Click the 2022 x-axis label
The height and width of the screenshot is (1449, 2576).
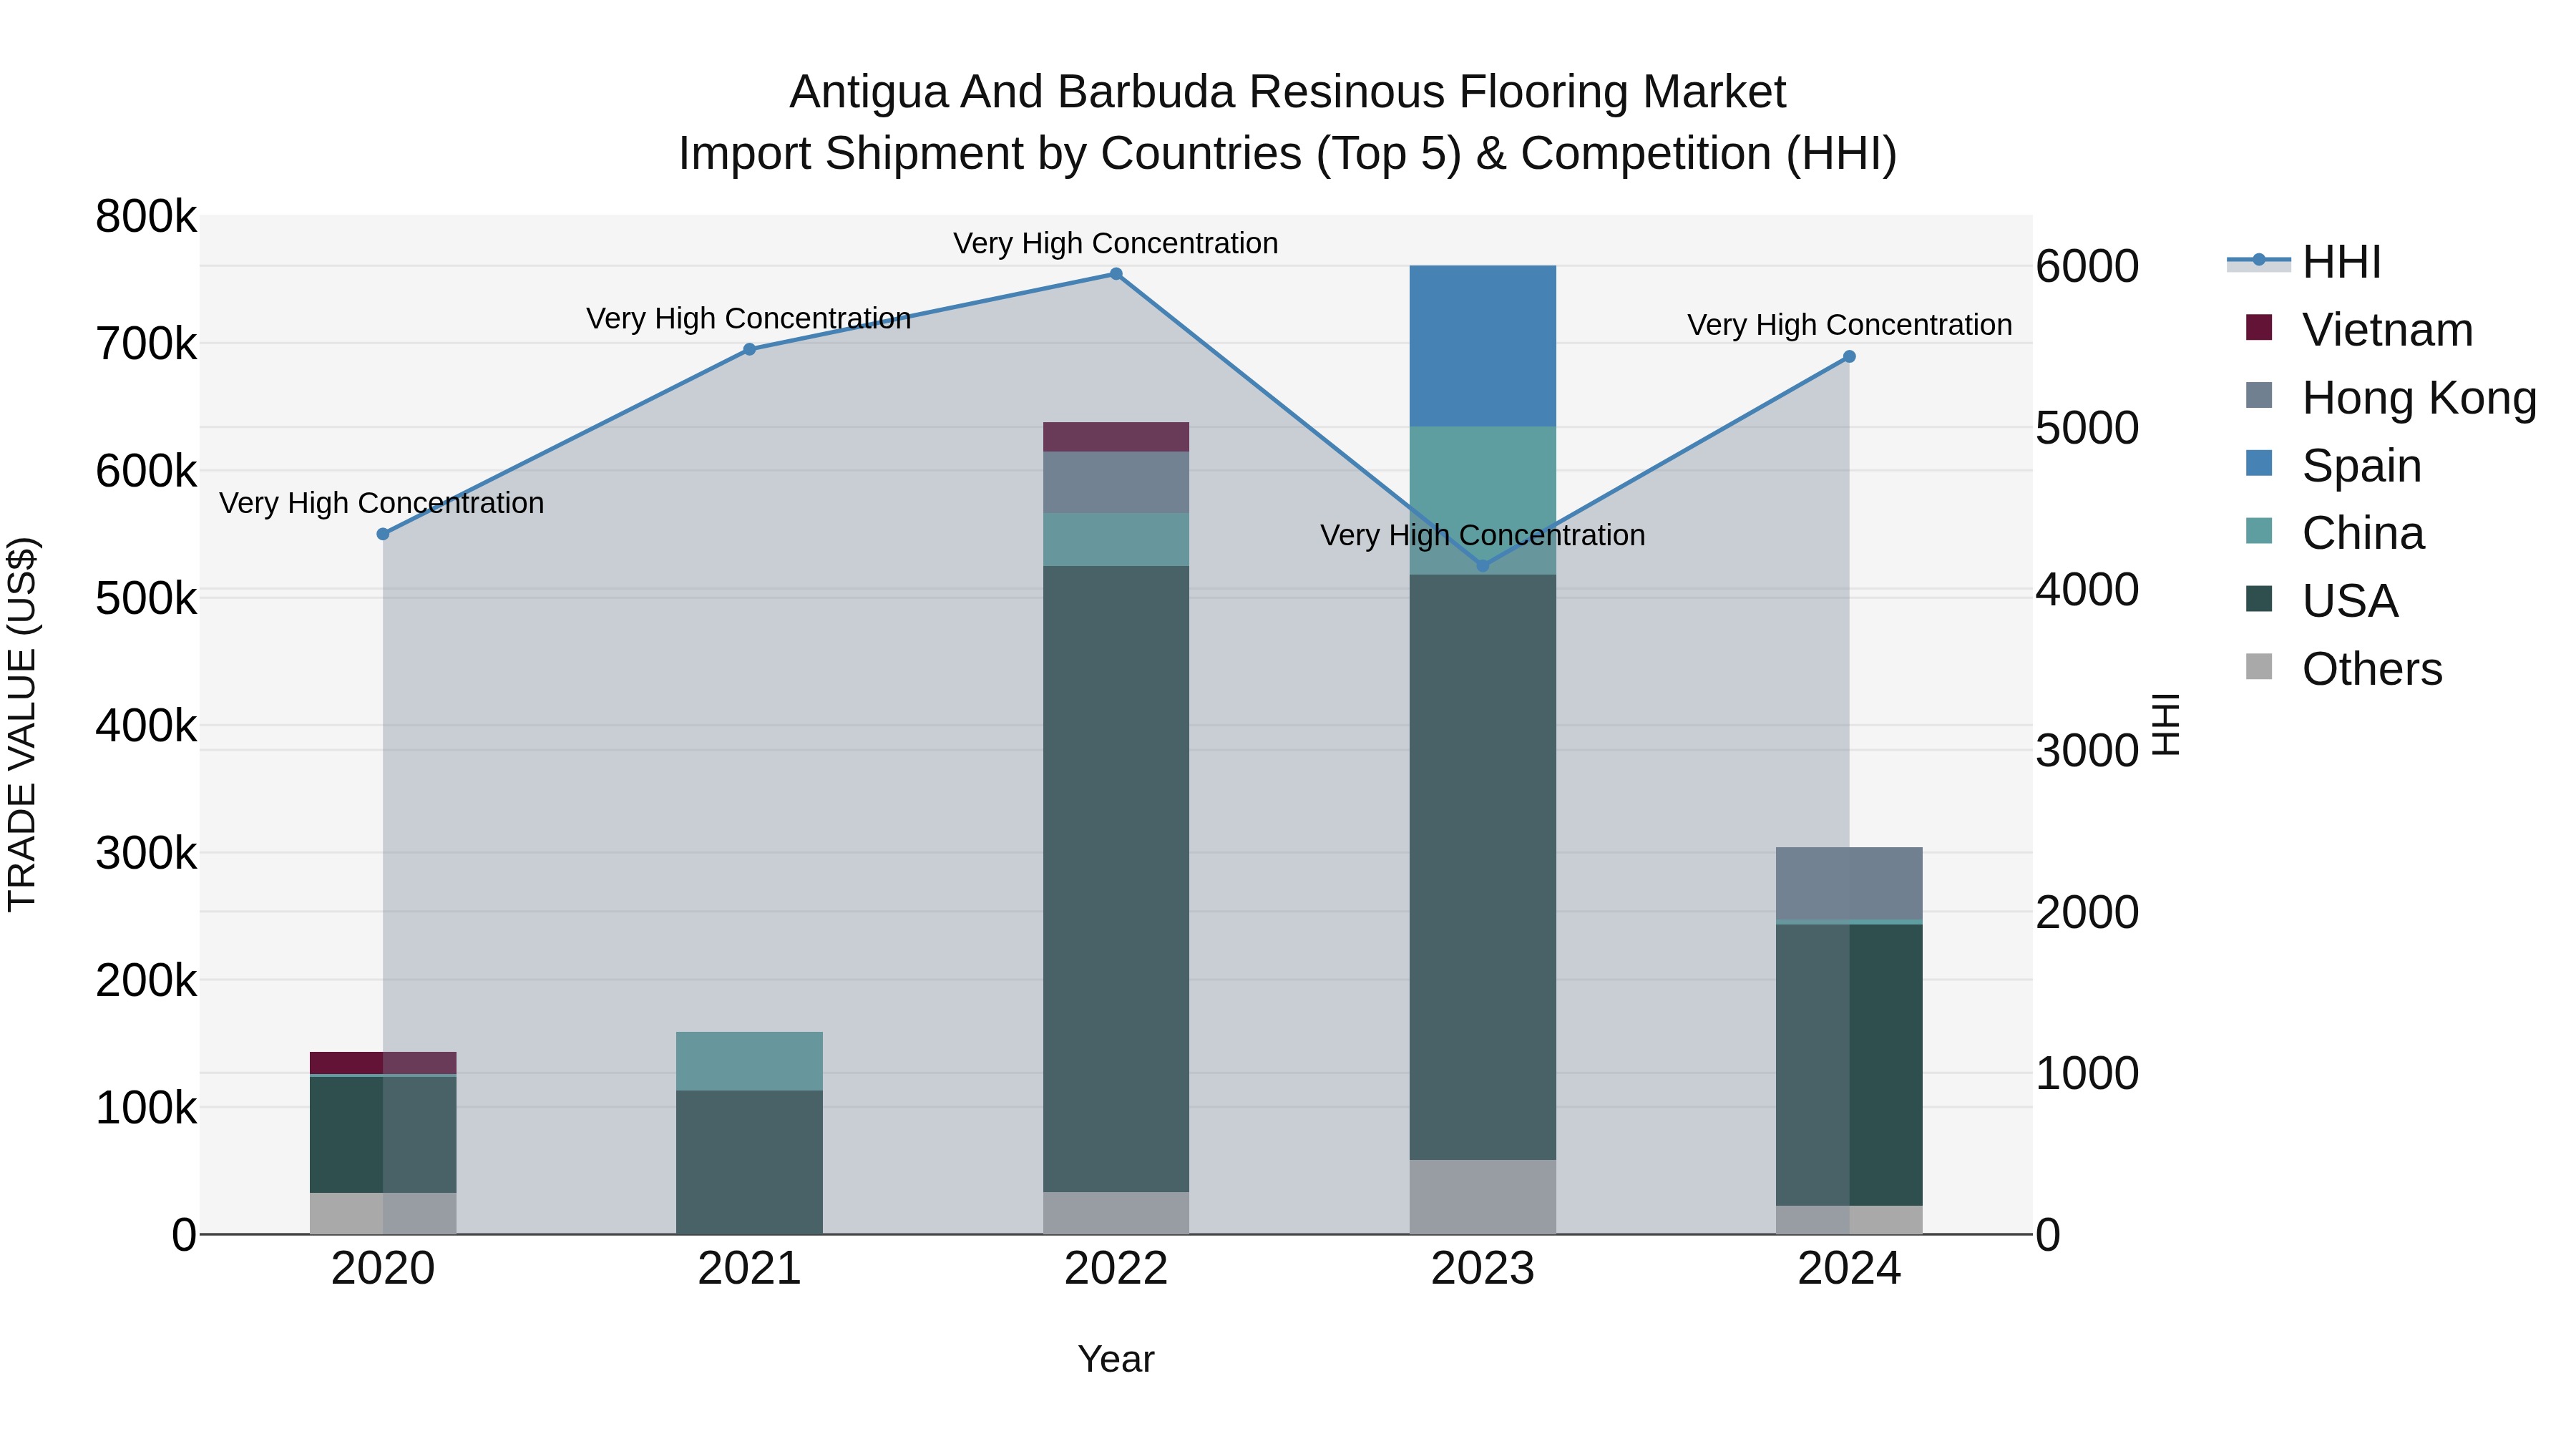(x=1116, y=1269)
